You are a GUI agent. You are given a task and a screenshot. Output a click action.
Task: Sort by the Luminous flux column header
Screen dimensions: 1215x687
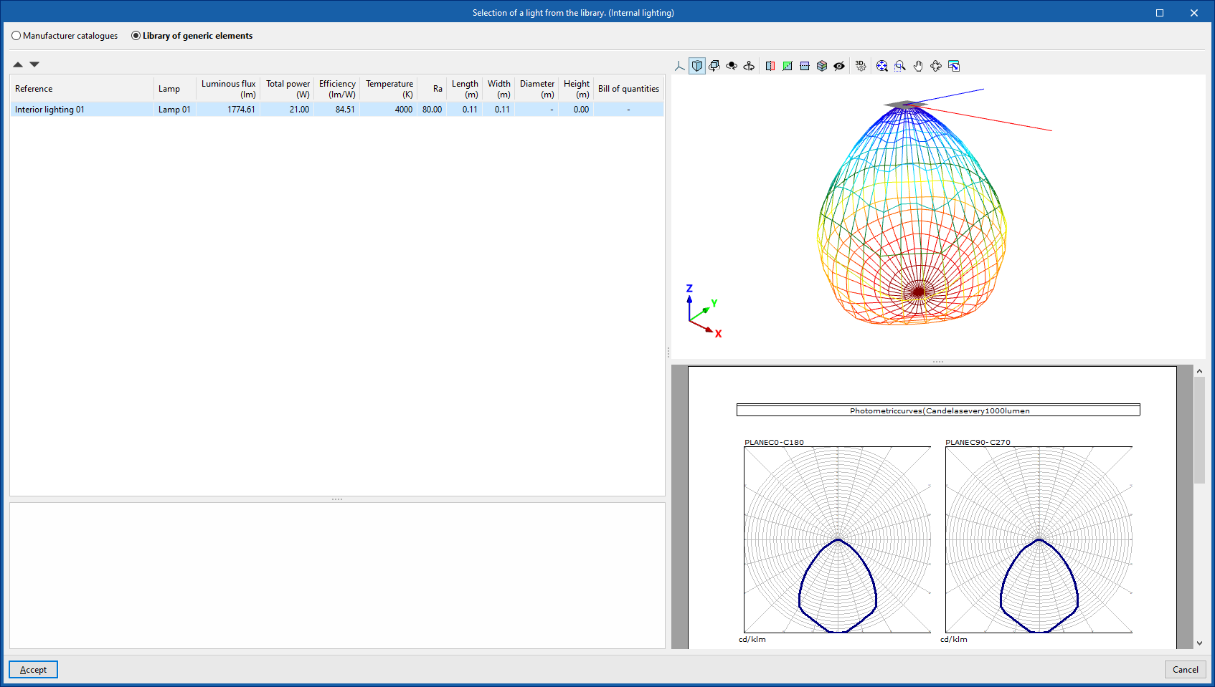tap(228, 89)
